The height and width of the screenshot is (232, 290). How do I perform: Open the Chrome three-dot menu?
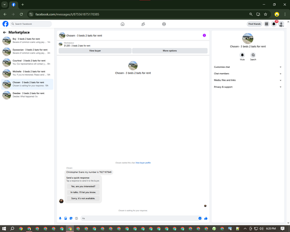pos(285,14)
